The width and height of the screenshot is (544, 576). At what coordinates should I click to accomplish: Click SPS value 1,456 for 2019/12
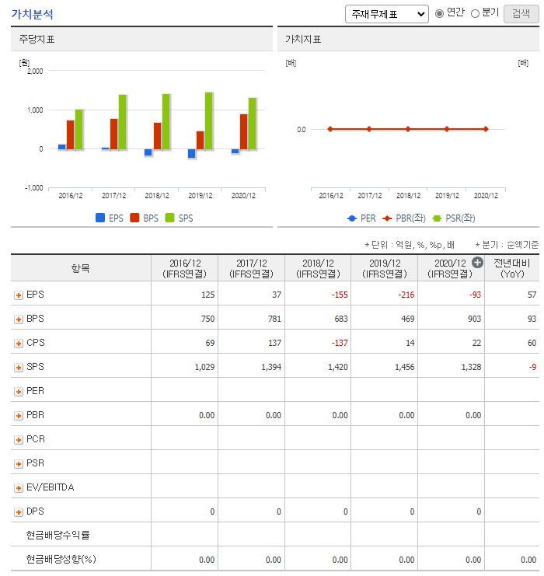pos(405,367)
